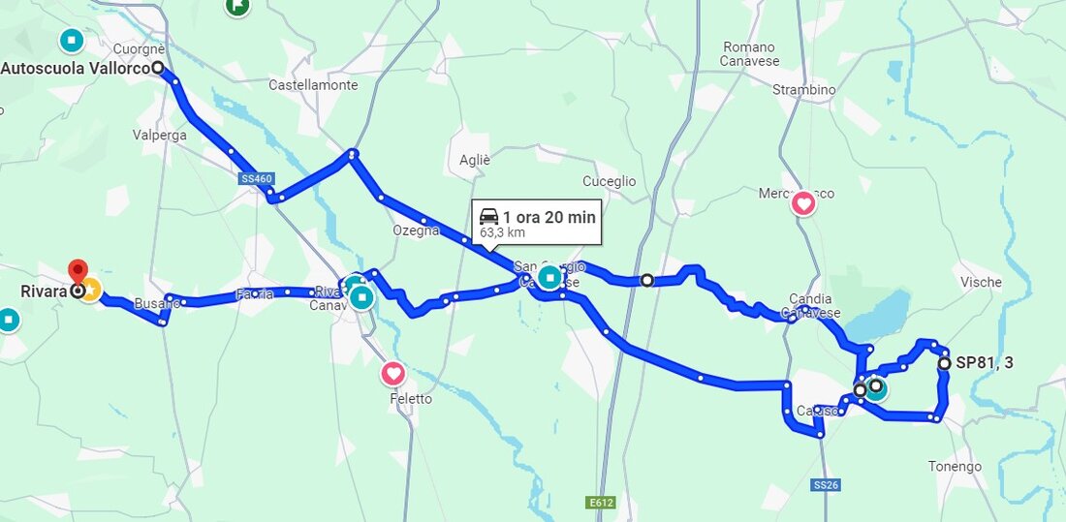Viewport: 1066px width, 522px height.
Task: Click the teal marker at San Giorgio Canavese
Action: point(549,277)
